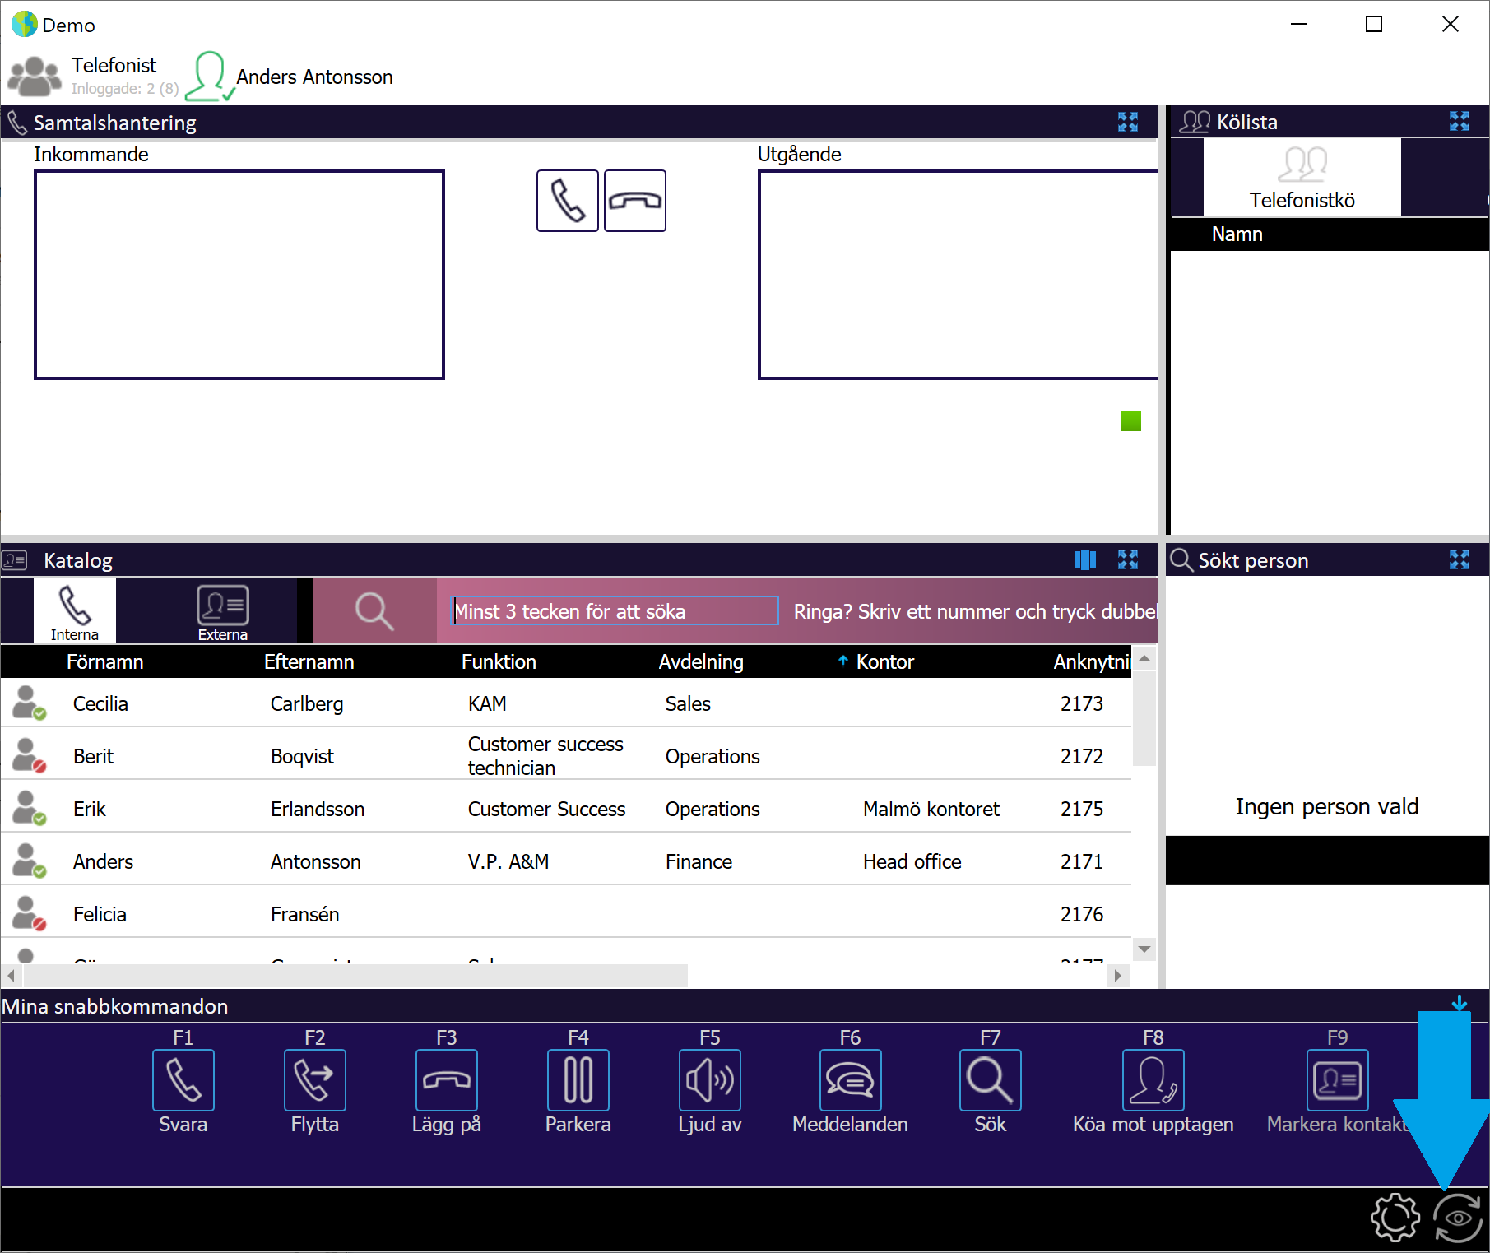
Task: Select the Cecilia Carlberg row
Action: 566,703
